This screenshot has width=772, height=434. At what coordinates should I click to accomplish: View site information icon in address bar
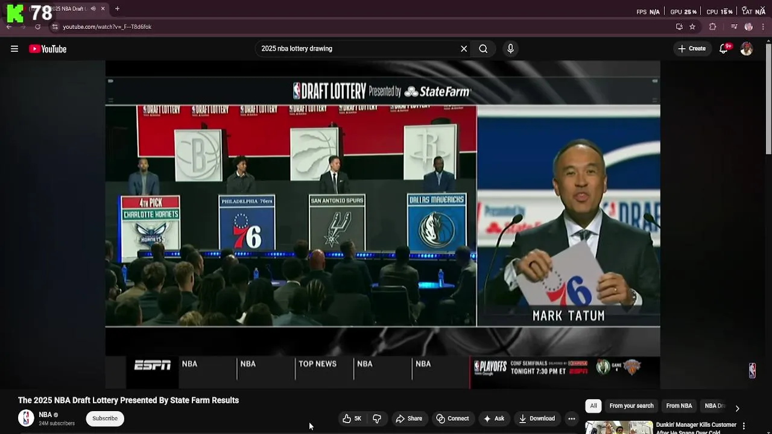(55, 27)
